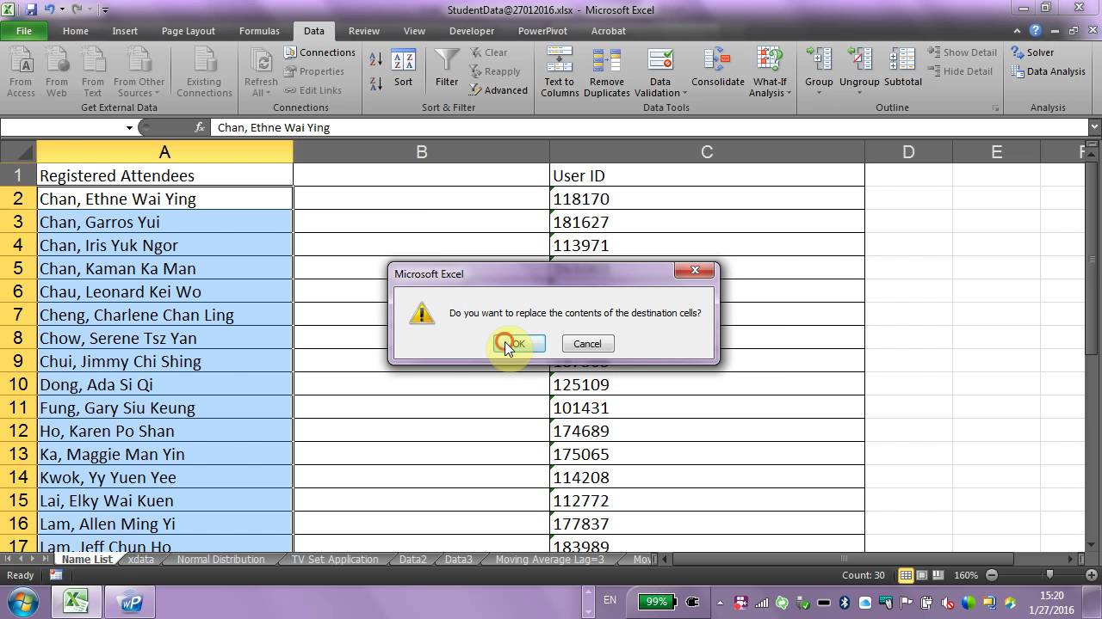Click Text to Columns
1102x619 pixels.
tap(560, 72)
